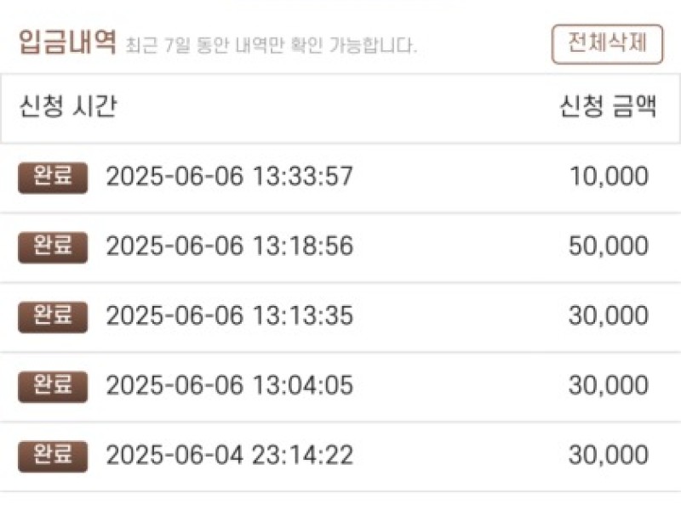This screenshot has height=510, width=681.
Task: Click the 신청 시간 column header
Action: click(68, 105)
